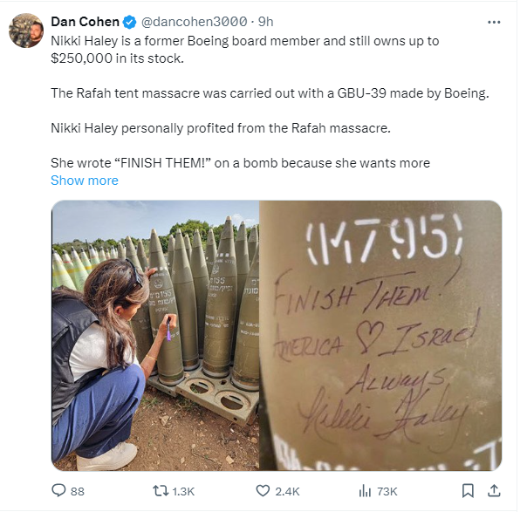Click the 2.4K likes count
The width and height of the screenshot is (527, 512).
point(287,492)
